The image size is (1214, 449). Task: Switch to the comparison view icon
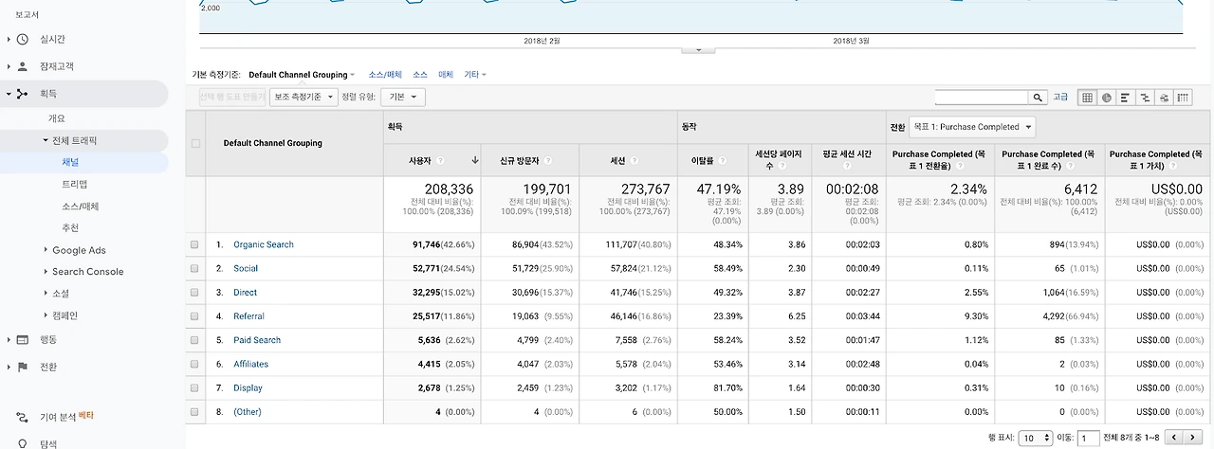(1145, 97)
